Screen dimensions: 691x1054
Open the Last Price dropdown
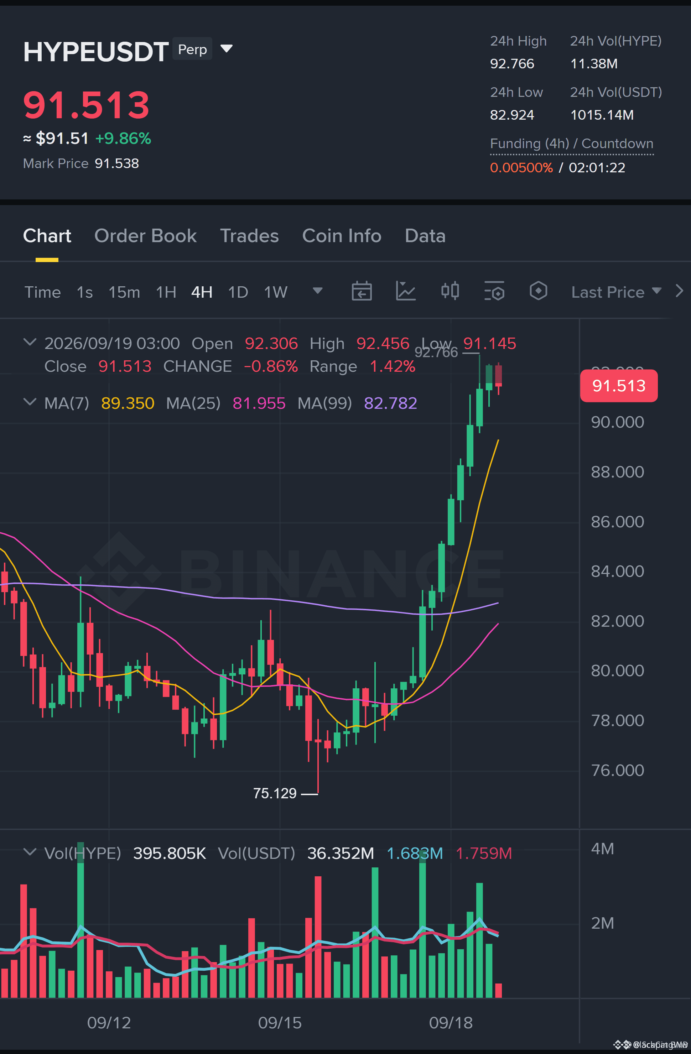pyautogui.click(x=616, y=292)
